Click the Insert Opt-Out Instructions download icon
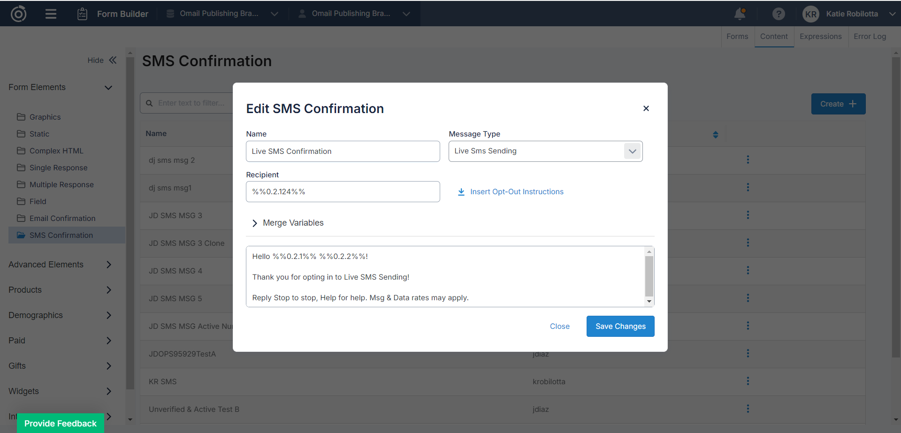Screen dimensions: 901x433 [461, 192]
